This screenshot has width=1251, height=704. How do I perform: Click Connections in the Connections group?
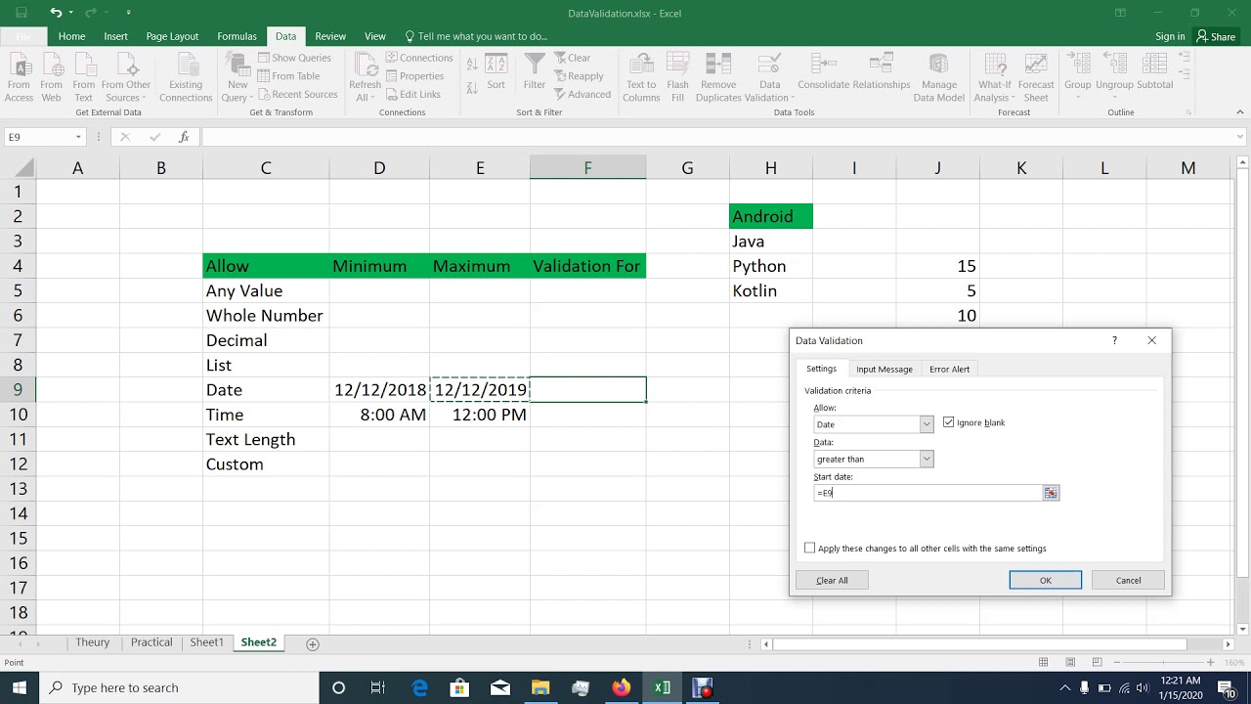[x=419, y=58]
